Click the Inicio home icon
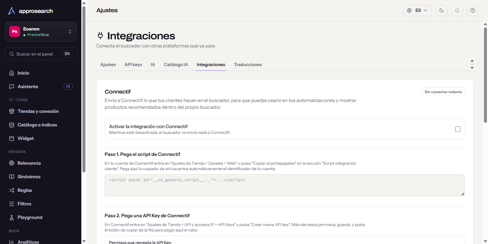488x244 pixels. tap(12, 73)
